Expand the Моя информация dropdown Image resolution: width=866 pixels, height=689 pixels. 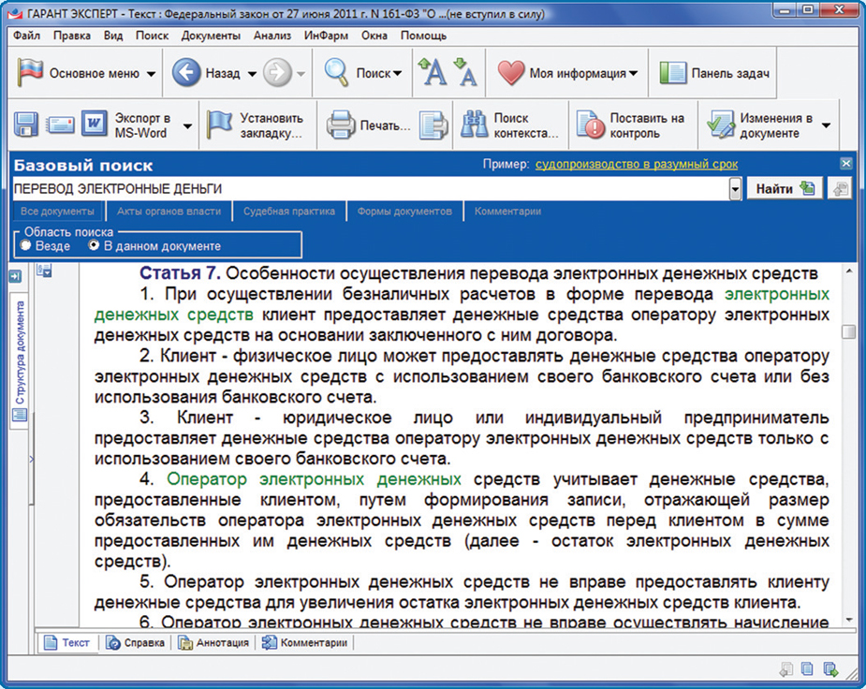point(634,73)
